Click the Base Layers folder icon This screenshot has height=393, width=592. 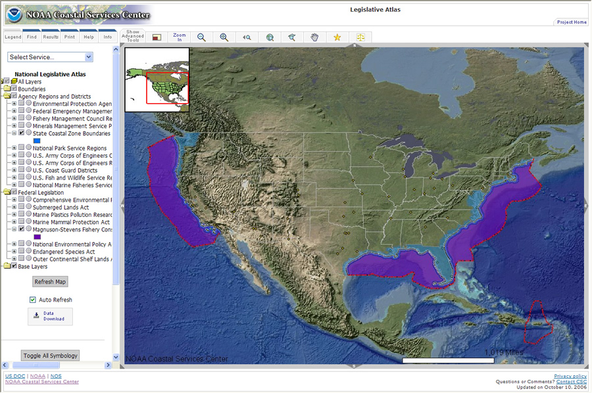coord(7,266)
